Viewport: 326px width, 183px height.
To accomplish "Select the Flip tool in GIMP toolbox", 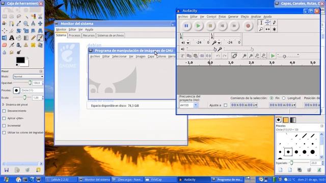I will point(4,38).
